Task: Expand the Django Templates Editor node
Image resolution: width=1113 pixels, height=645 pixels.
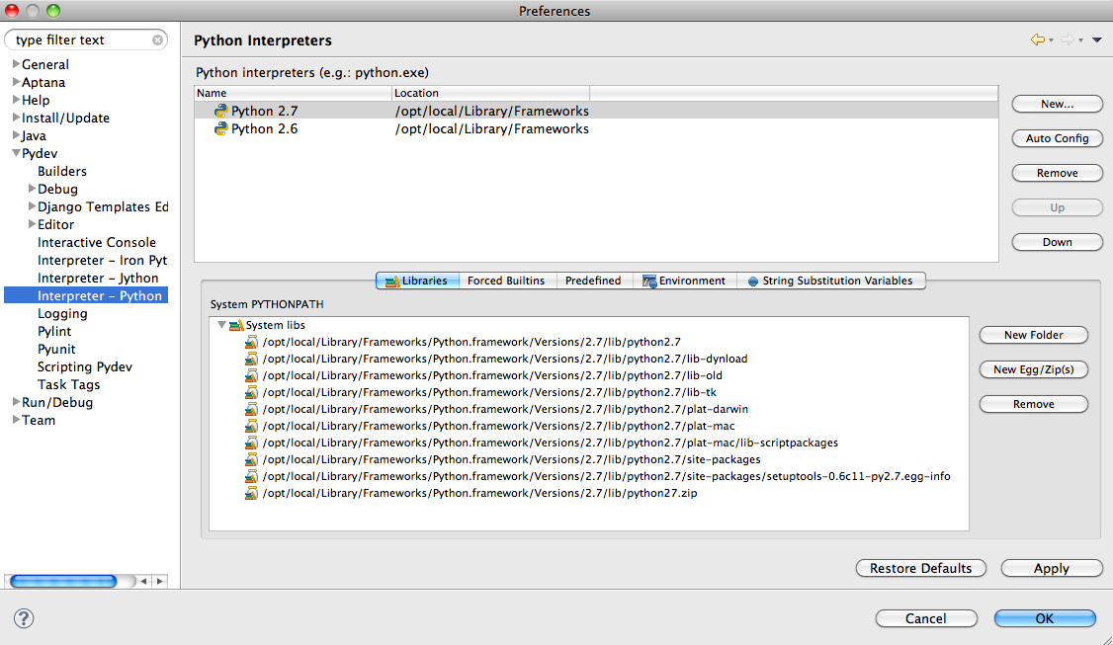Action: (32, 205)
